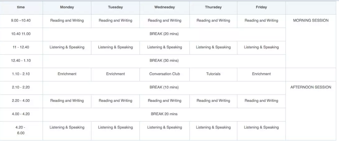Viewport: 339px width, 143px height.
Task: Select the BREAK (10 mins) row text
Action: pos(164,87)
